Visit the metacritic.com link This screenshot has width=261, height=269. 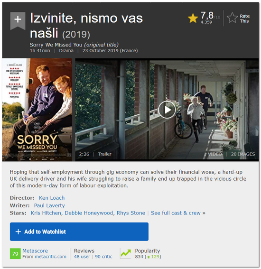[50, 257]
